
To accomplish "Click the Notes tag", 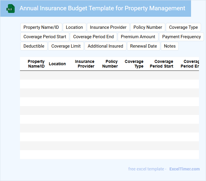I will click(170, 46).
